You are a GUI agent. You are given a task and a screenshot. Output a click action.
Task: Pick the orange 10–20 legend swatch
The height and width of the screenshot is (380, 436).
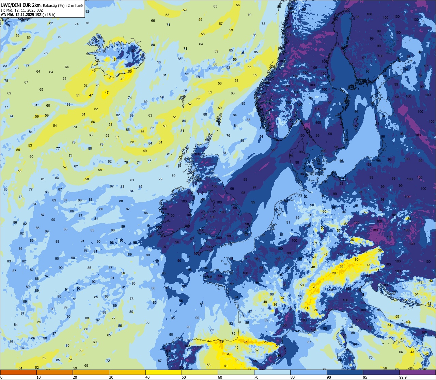(x=54, y=372)
